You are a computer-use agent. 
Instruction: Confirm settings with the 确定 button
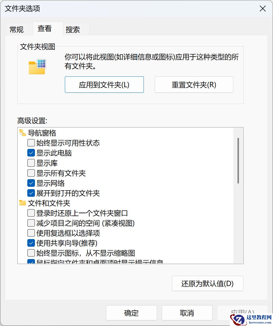click(131, 312)
